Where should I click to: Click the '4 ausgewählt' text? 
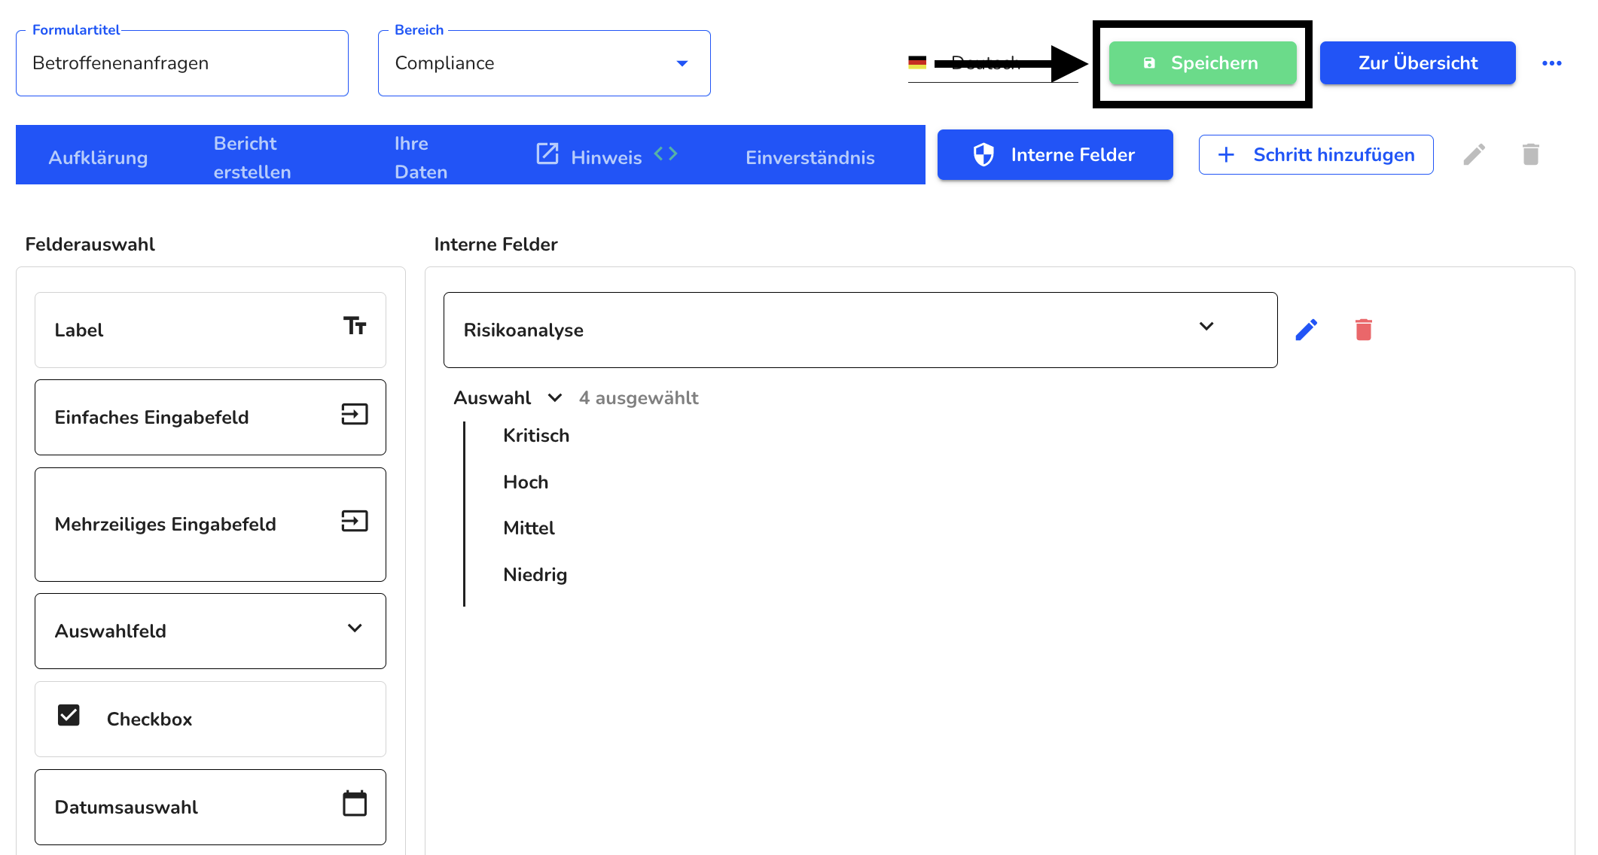[639, 397]
